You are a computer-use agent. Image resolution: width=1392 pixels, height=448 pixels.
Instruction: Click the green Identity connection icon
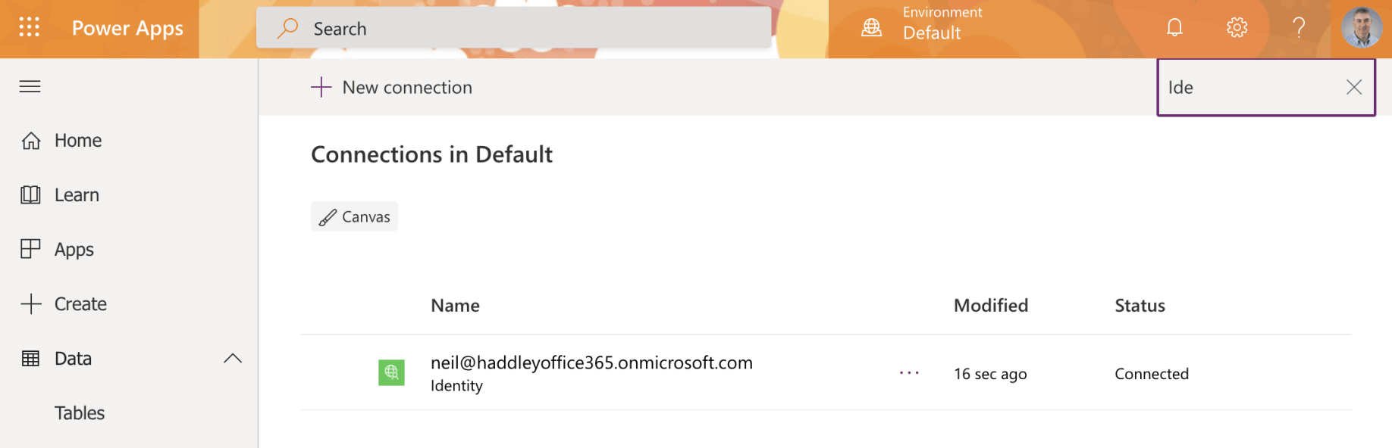pyautogui.click(x=391, y=372)
